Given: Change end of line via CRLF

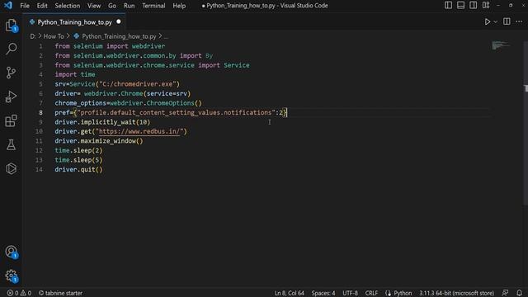Looking at the screenshot, I should pos(371,293).
